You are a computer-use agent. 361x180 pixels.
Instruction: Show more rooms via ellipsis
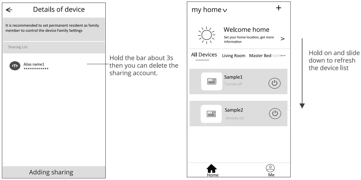pos(283,56)
